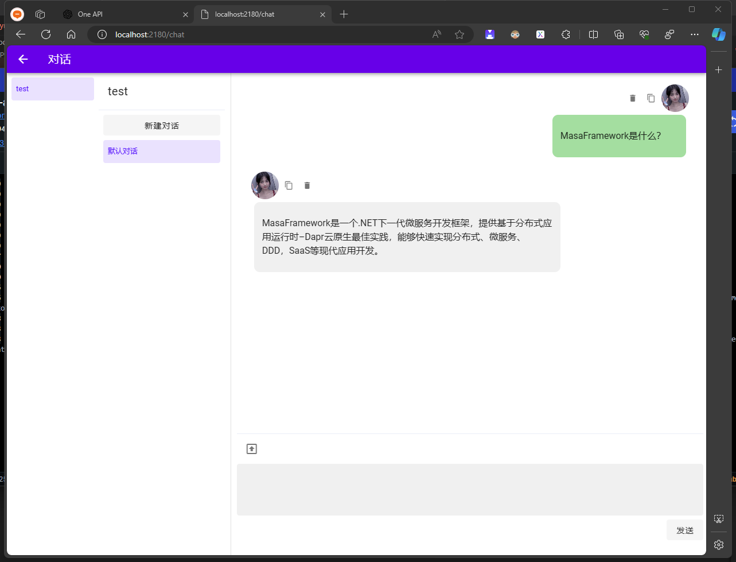Open the upload file icon above the input box
The height and width of the screenshot is (562, 736).
pyautogui.click(x=252, y=449)
